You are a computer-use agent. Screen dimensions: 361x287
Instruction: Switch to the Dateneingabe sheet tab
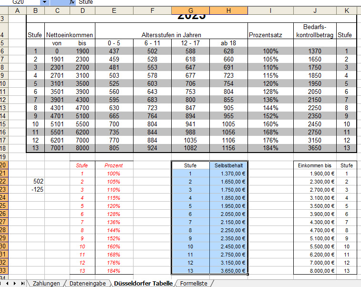coord(87,283)
